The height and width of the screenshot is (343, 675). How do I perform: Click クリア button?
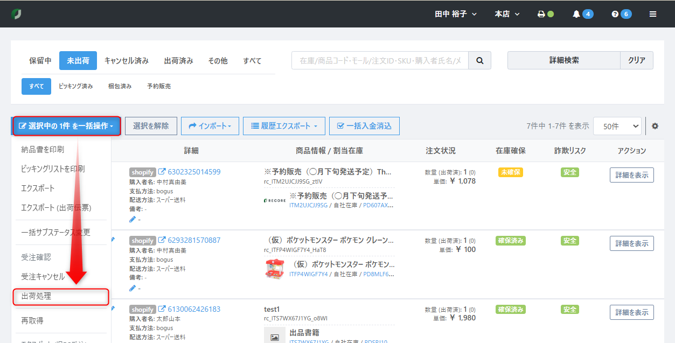(x=637, y=60)
